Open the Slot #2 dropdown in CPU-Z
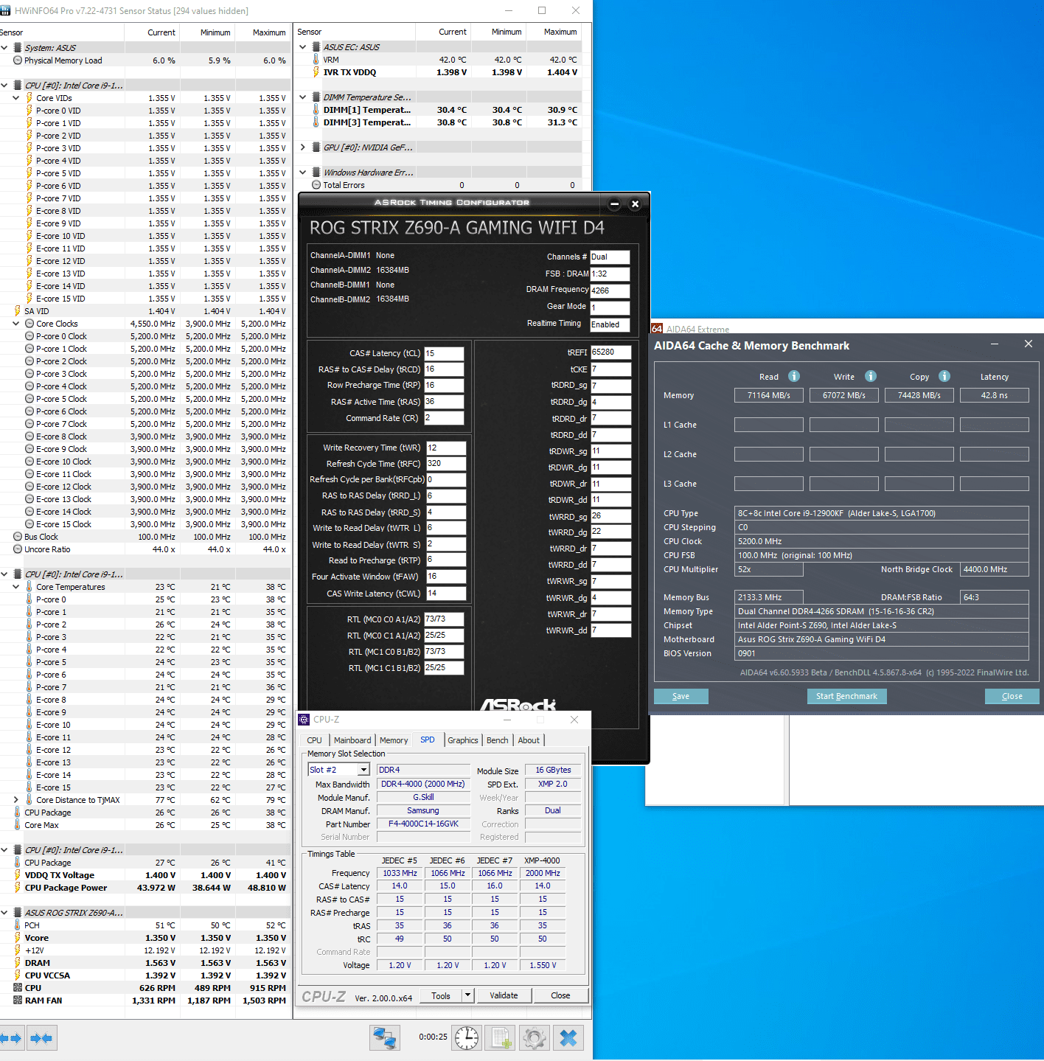Image resolution: width=1044 pixels, height=1061 pixels. pos(363,770)
